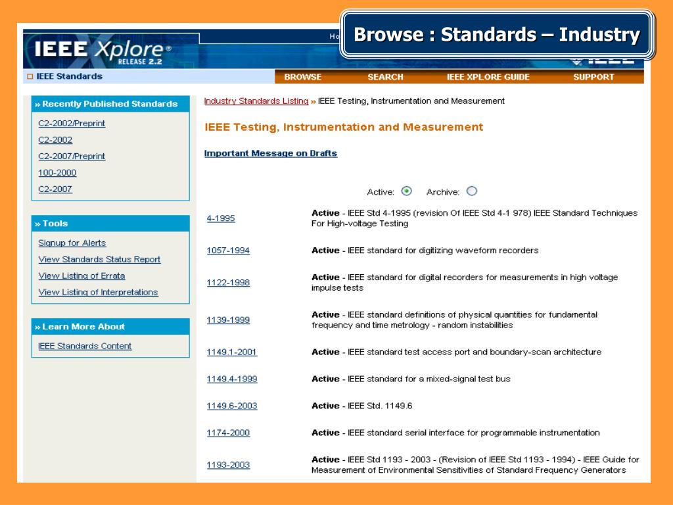673x505 pixels.
Task: Click Recently Published Standards panel header
Action: tap(110, 104)
